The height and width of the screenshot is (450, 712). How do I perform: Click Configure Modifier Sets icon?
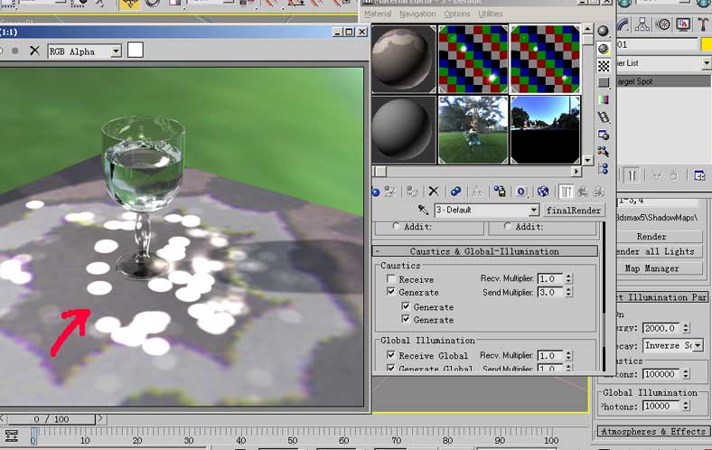tap(699, 175)
